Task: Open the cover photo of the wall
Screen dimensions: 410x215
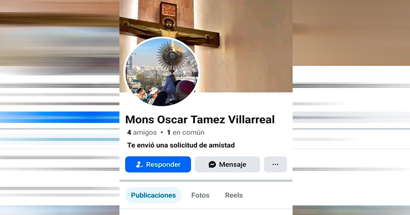Action: pyautogui.click(x=243, y=45)
